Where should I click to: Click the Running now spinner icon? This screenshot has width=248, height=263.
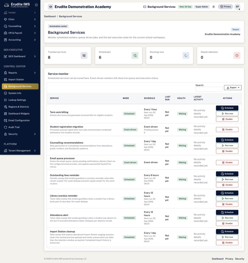pos(186,56)
